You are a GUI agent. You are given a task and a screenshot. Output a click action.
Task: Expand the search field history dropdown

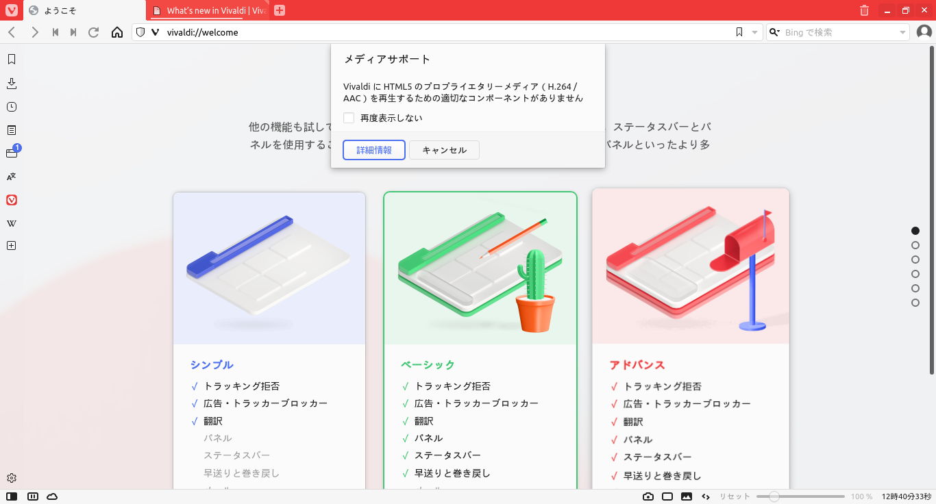[902, 32]
